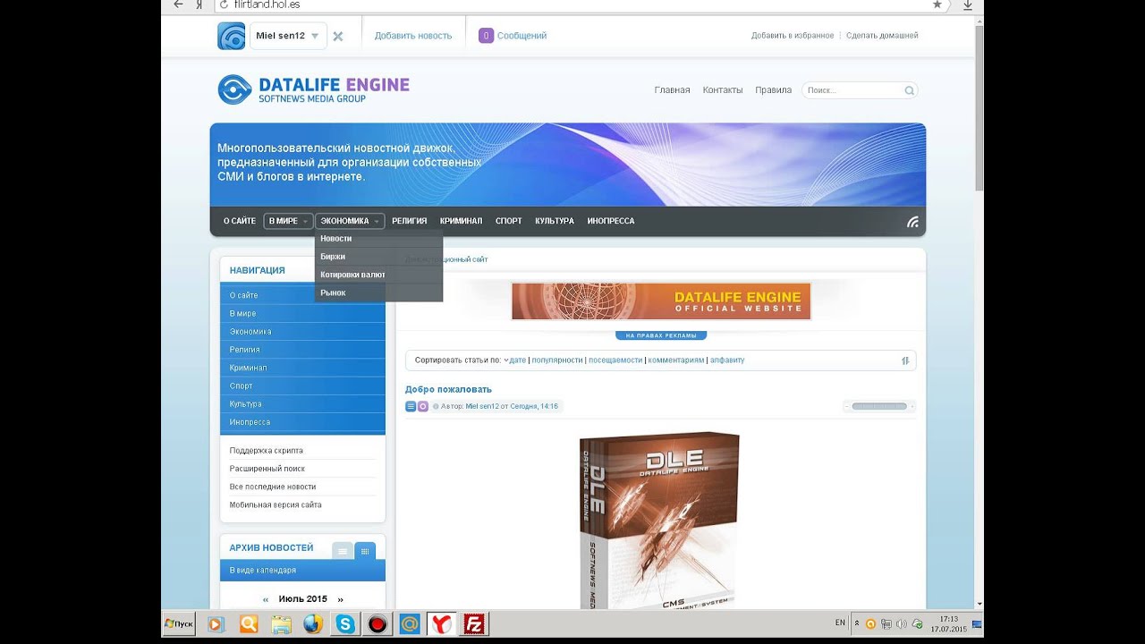Viewport: 1145px width, 644px height.
Task: Sort articles by дате
Action: point(517,360)
